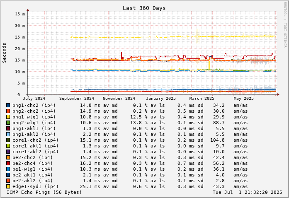Select the 'bng1-wlg1 (ip4)' legend label
Image resolution: width=289 pixels, height=198 pixels.
click(x=34, y=117)
